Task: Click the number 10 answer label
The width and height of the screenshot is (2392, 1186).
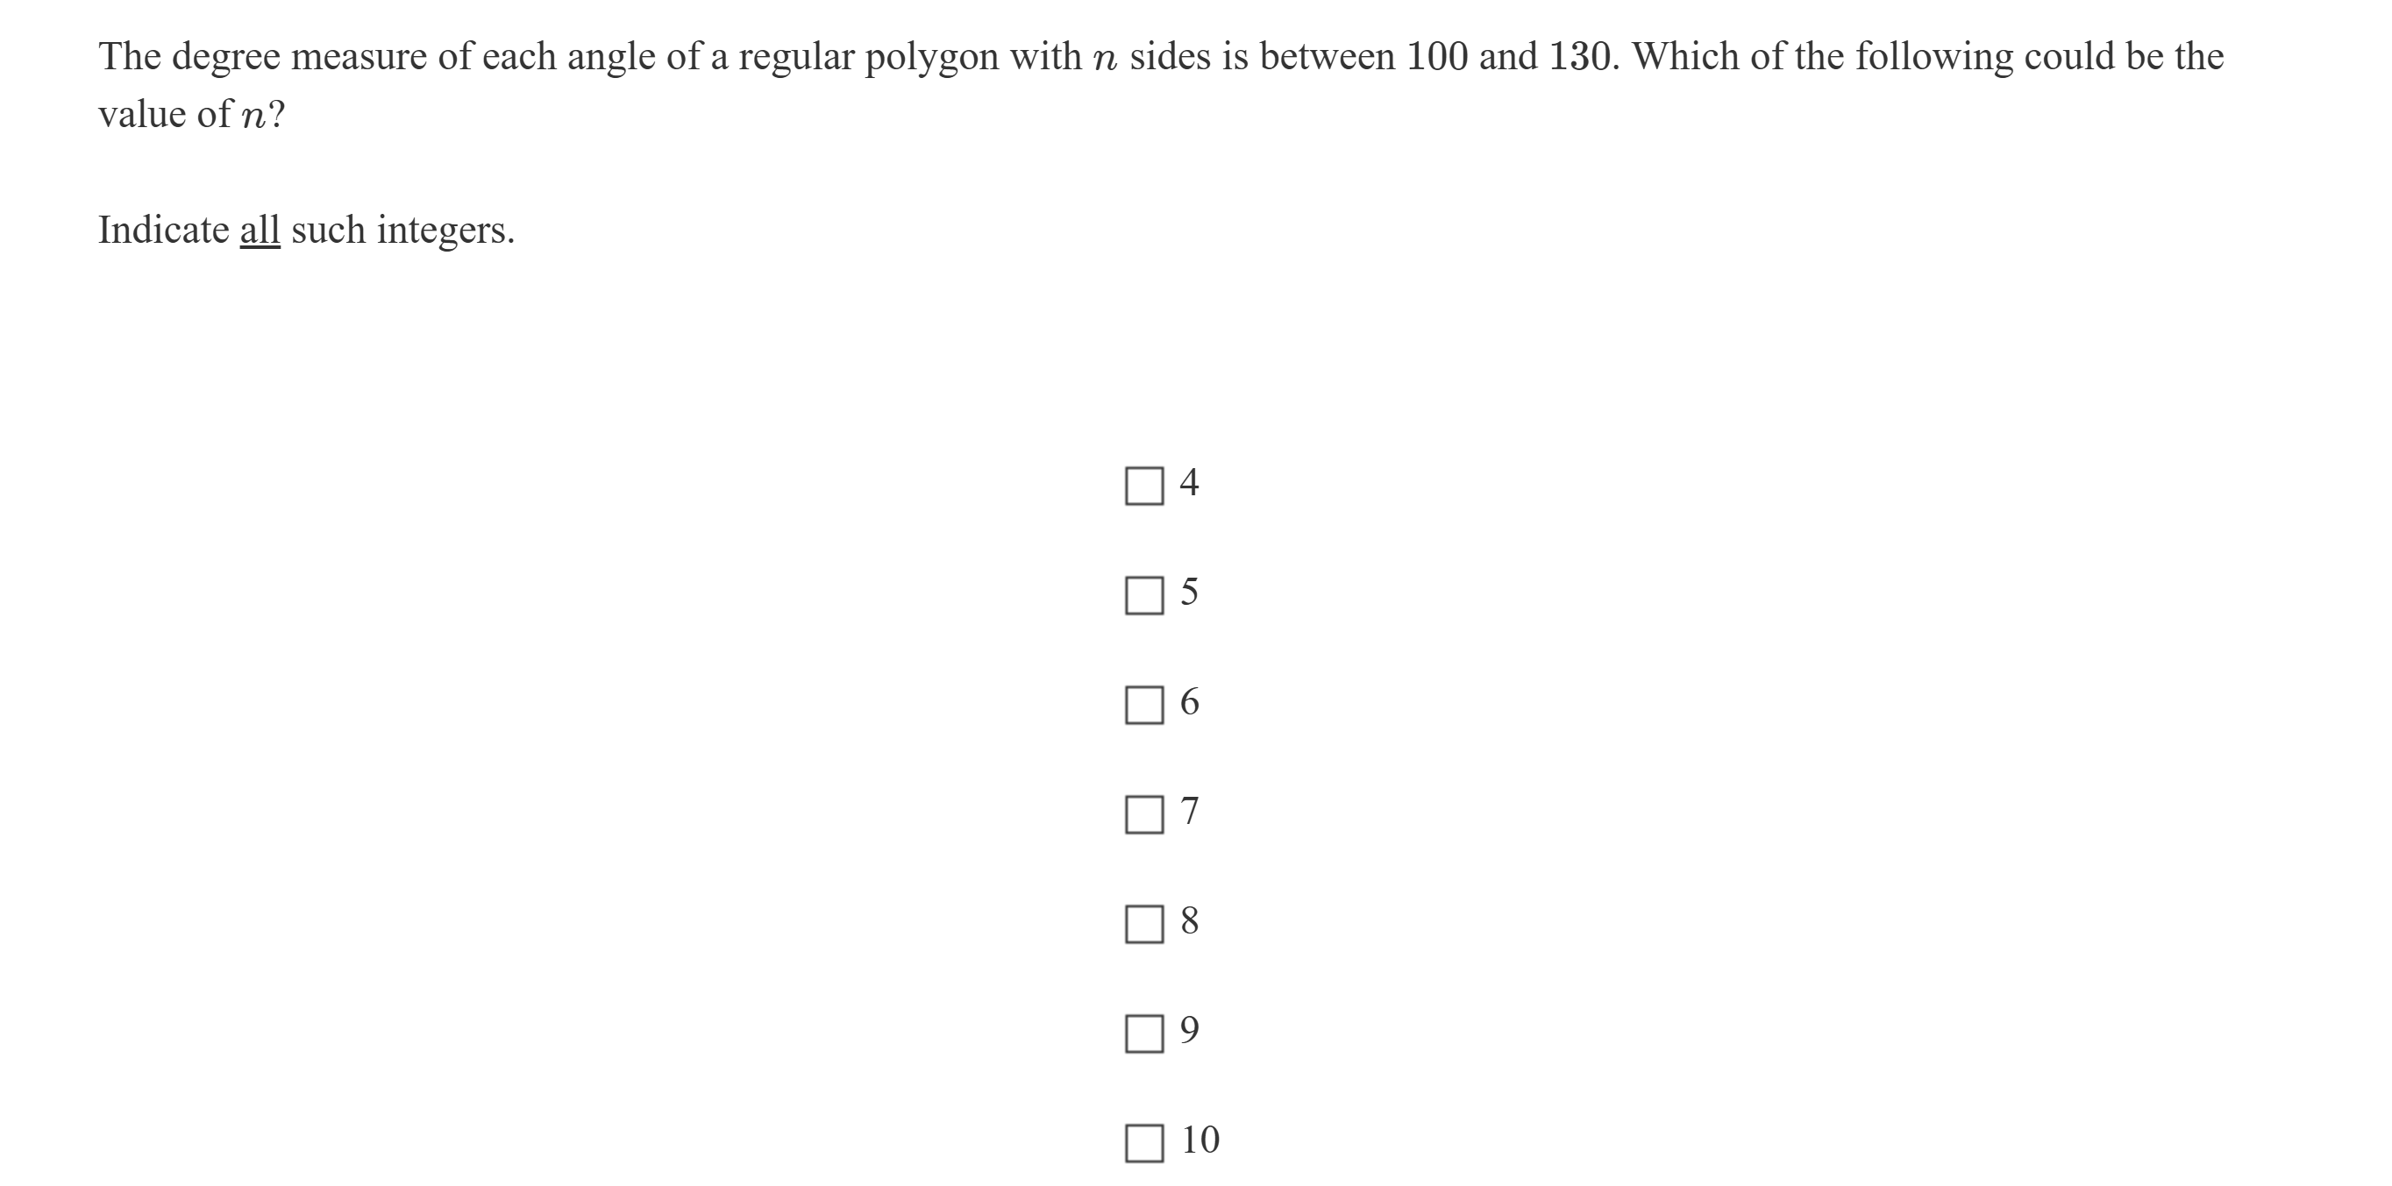Action: (x=1200, y=1140)
